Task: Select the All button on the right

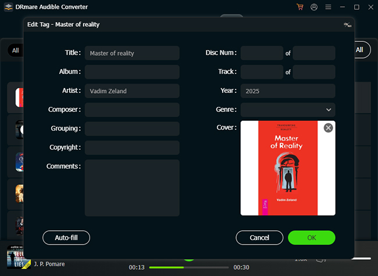Action: [362, 50]
